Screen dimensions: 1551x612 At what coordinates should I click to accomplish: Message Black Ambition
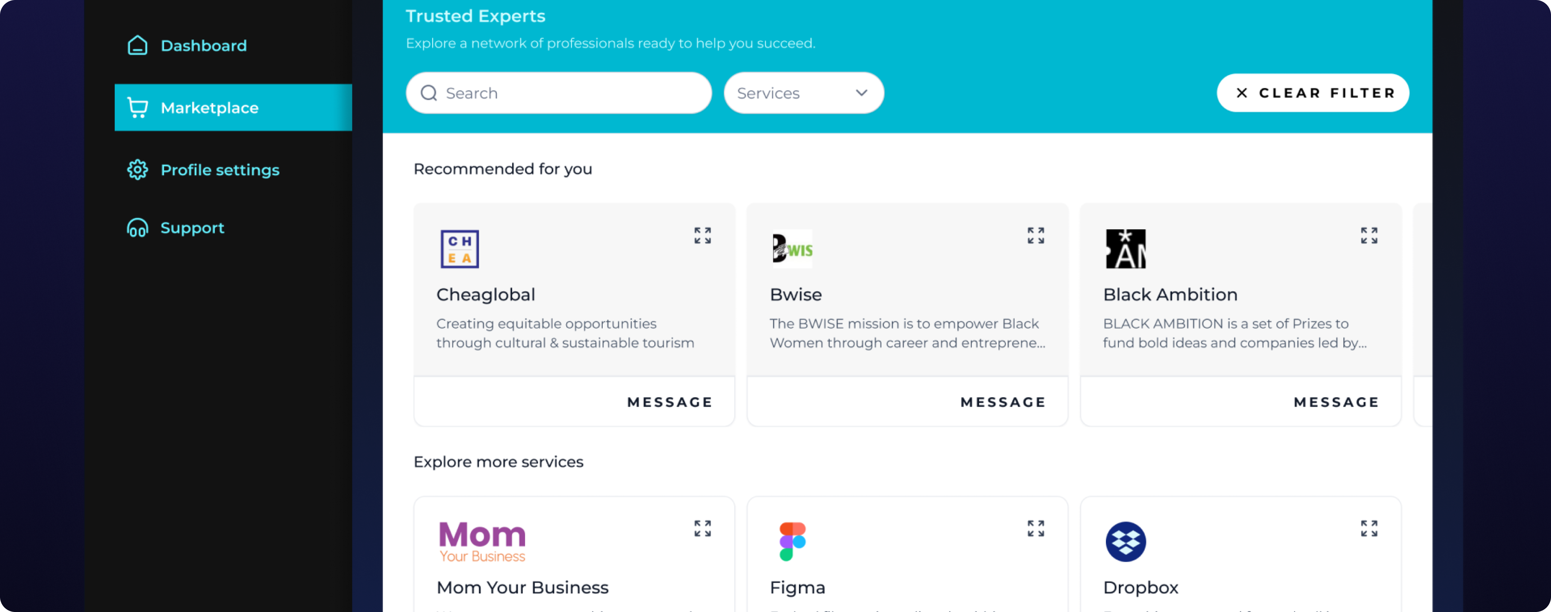coord(1336,402)
